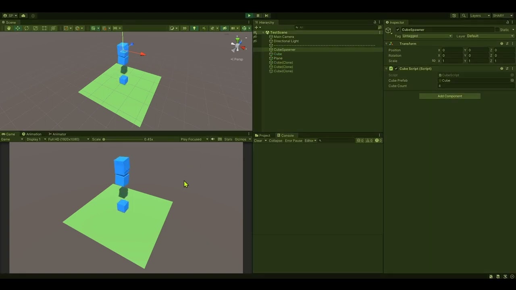Image resolution: width=516 pixels, height=290 pixels.
Task: Collapse the TestScene tree node
Action: point(263,33)
